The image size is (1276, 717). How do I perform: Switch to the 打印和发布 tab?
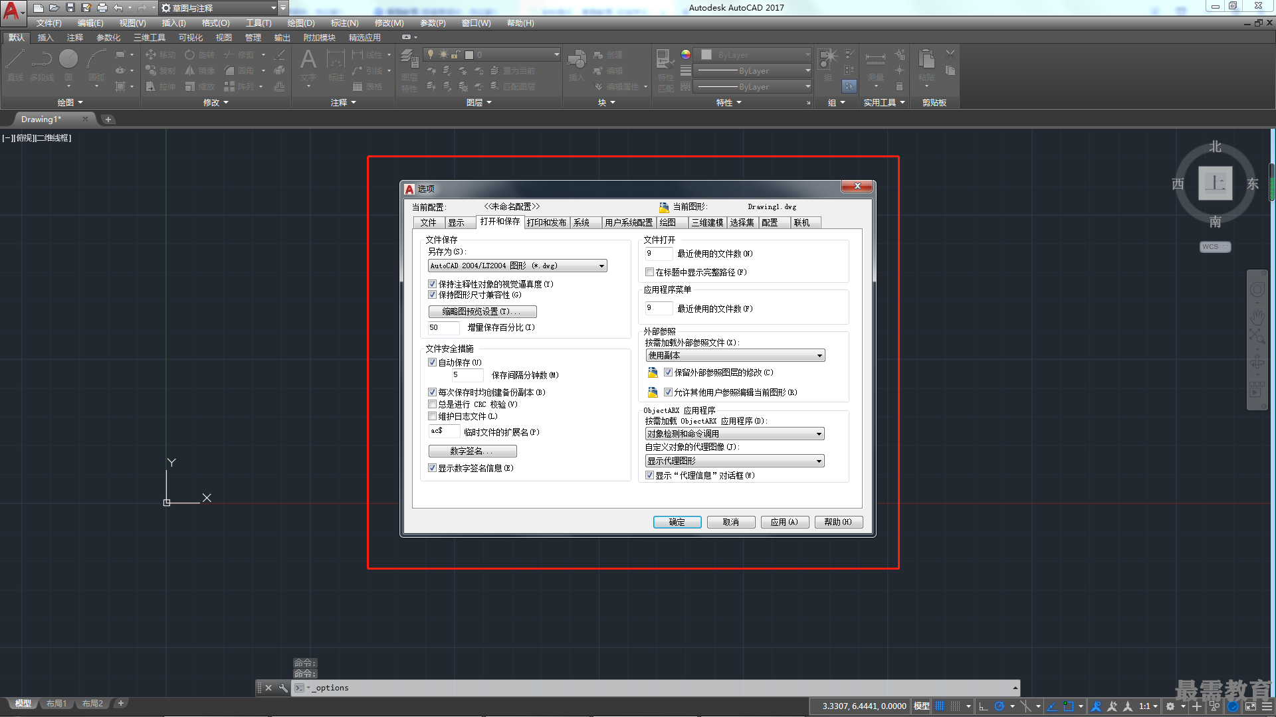[546, 222]
